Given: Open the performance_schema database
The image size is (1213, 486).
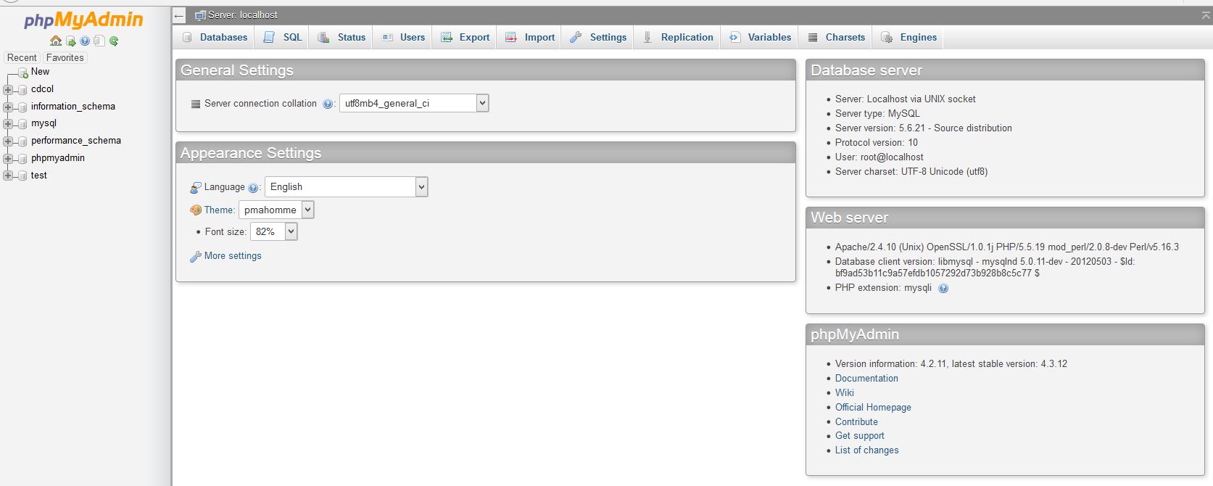Looking at the screenshot, I should (76, 141).
